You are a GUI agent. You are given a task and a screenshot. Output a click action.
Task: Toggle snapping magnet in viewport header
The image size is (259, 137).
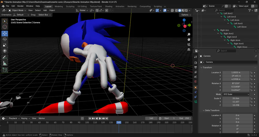tap(97, 10)
